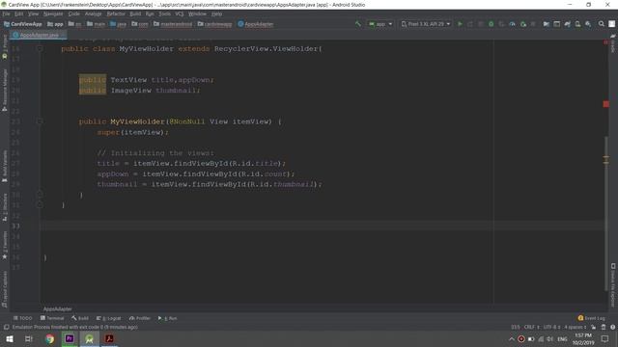618x347 pixels.
Task: Open the TODO tool window
Action: pyautogui.click(x=22, y=318)
